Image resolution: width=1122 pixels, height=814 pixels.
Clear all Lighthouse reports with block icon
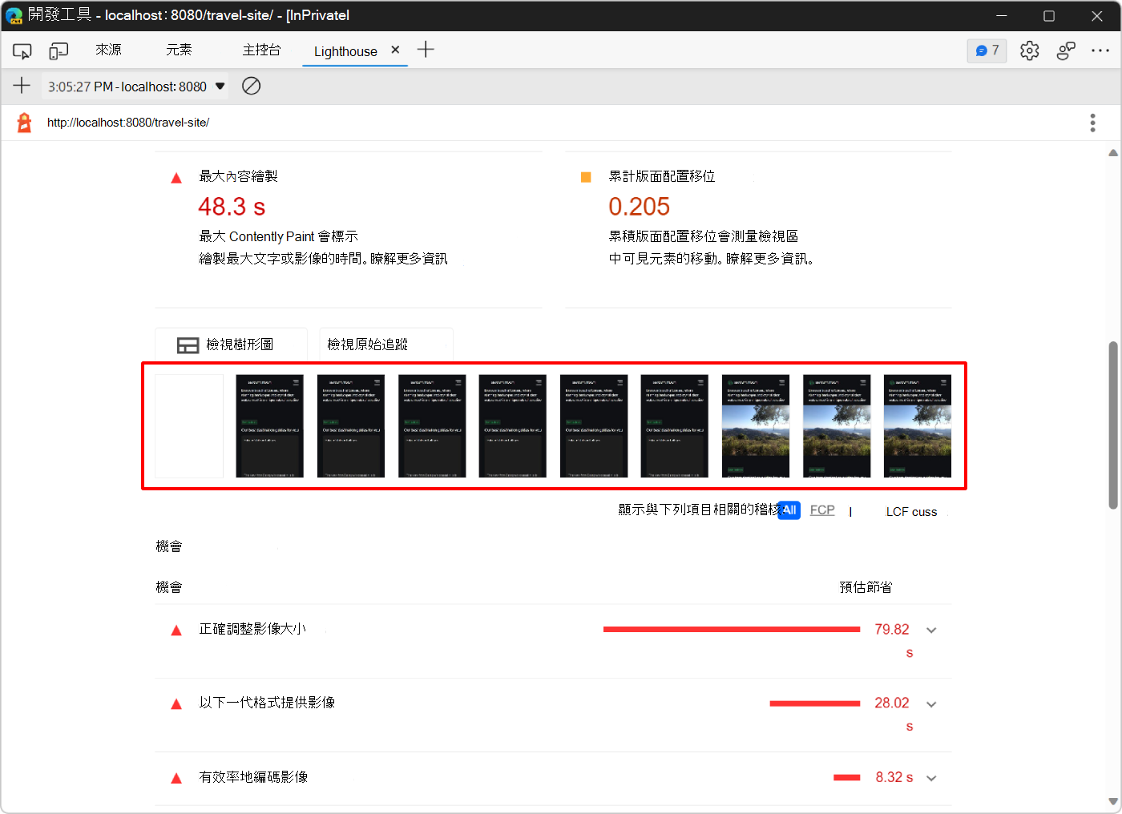tap(251, 86)
